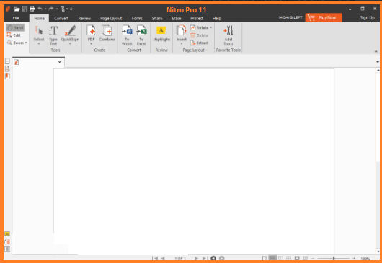The width and height of the screenshot is (382, 263).
Task: Open the Help tab
Action: (x=216, y=19)
